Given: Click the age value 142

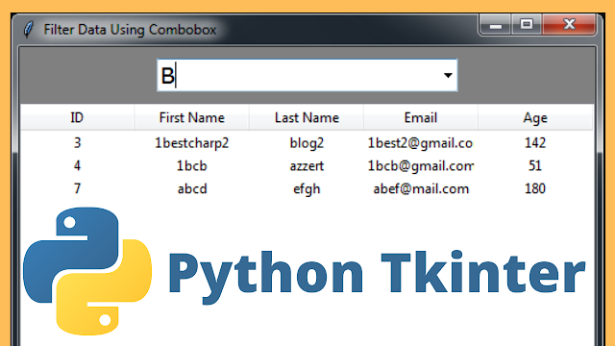Looking at the screenshot, I should (535, 143).
